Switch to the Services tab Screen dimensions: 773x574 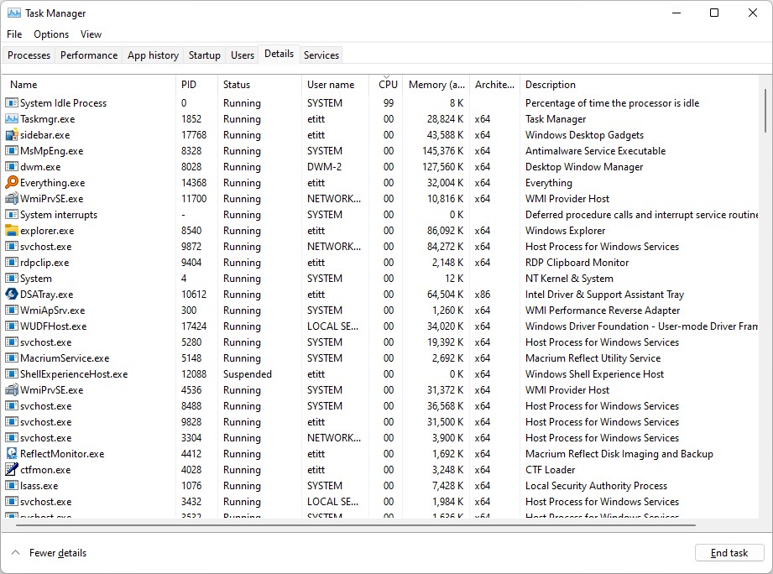(x=321, y=55)
